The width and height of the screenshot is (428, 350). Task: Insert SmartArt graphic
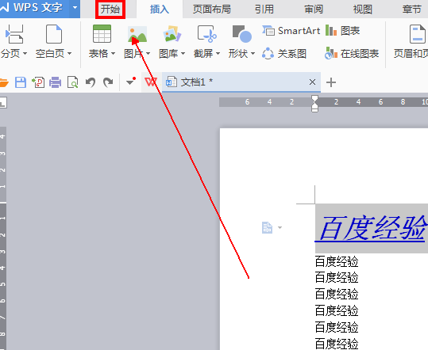pos(291,31)
